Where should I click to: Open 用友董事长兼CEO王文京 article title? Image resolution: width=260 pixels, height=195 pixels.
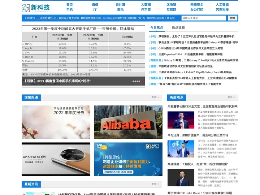tap(203, 106)
